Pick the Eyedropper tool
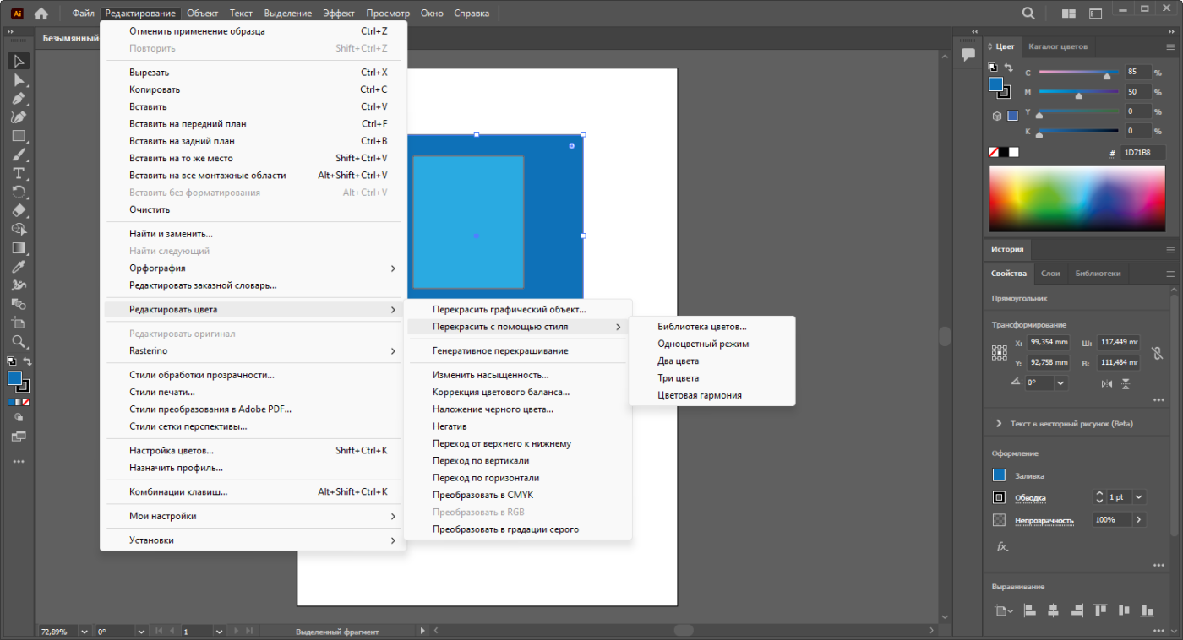 (x=19, y=267)
